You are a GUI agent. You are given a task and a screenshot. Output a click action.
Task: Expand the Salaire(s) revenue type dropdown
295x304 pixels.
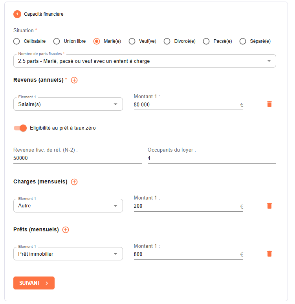click(x=68, y=104)
